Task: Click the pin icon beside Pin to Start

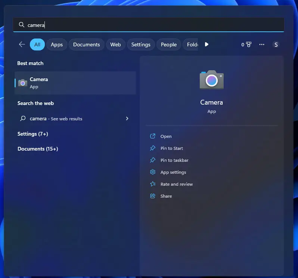Action: (153, 148)
